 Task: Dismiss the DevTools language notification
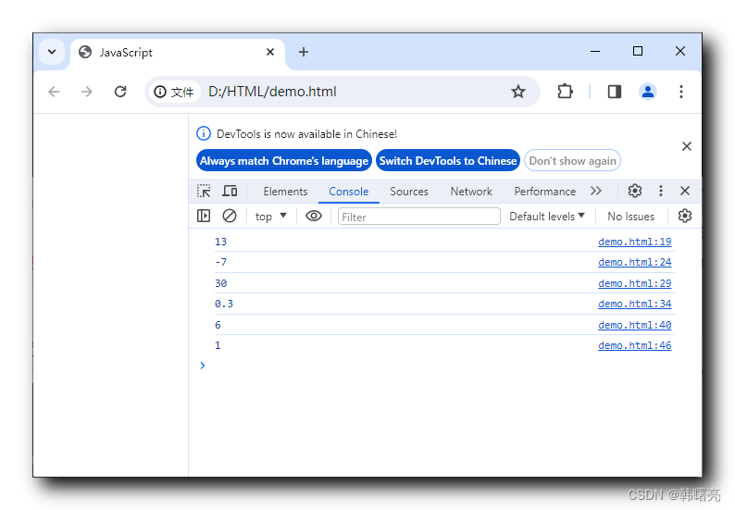pyautogui.click(x=687, y=146)
